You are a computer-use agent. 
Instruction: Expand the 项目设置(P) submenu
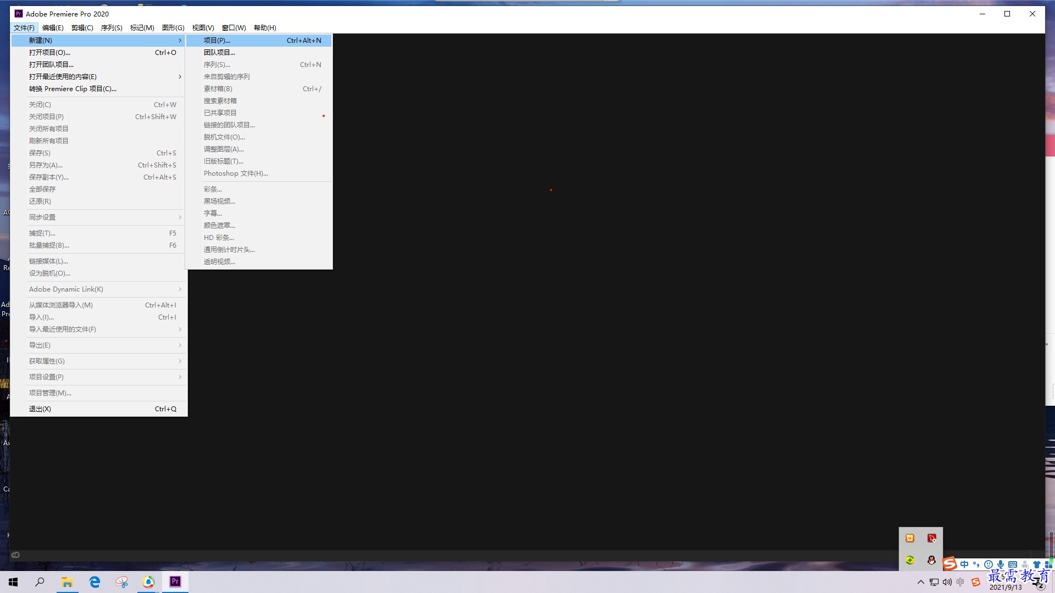coord(99,377)
